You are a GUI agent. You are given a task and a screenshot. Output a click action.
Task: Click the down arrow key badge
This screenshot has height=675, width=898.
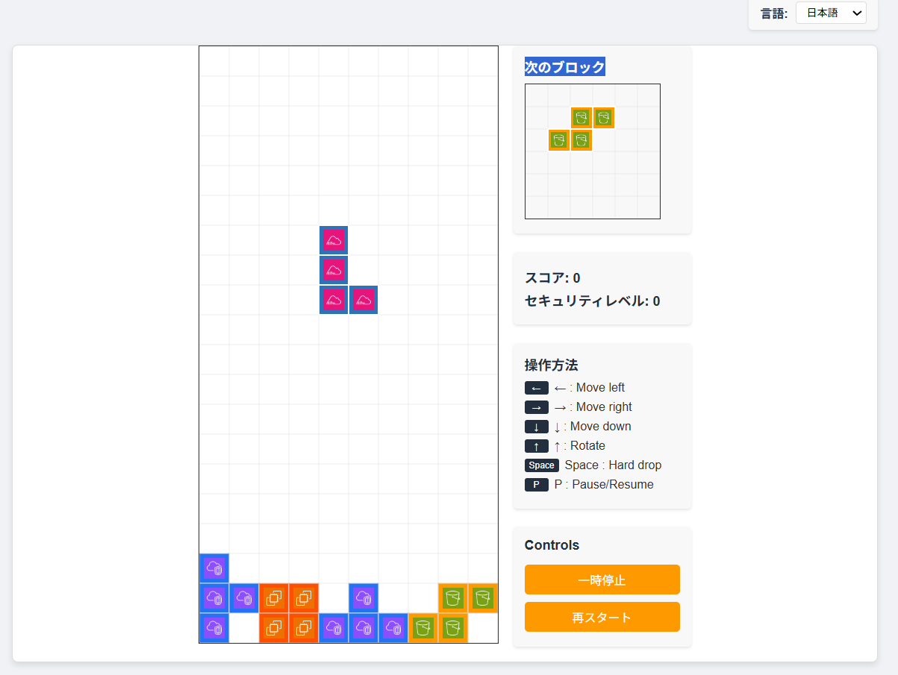point(537,427)
